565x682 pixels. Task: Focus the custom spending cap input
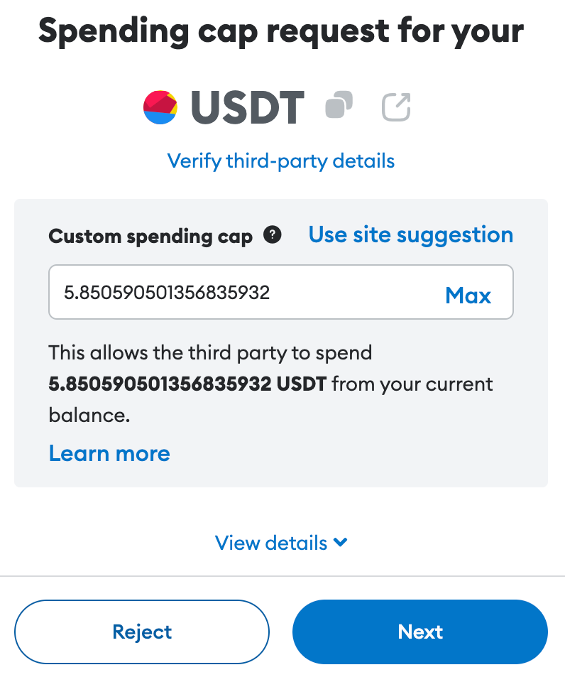241,292
